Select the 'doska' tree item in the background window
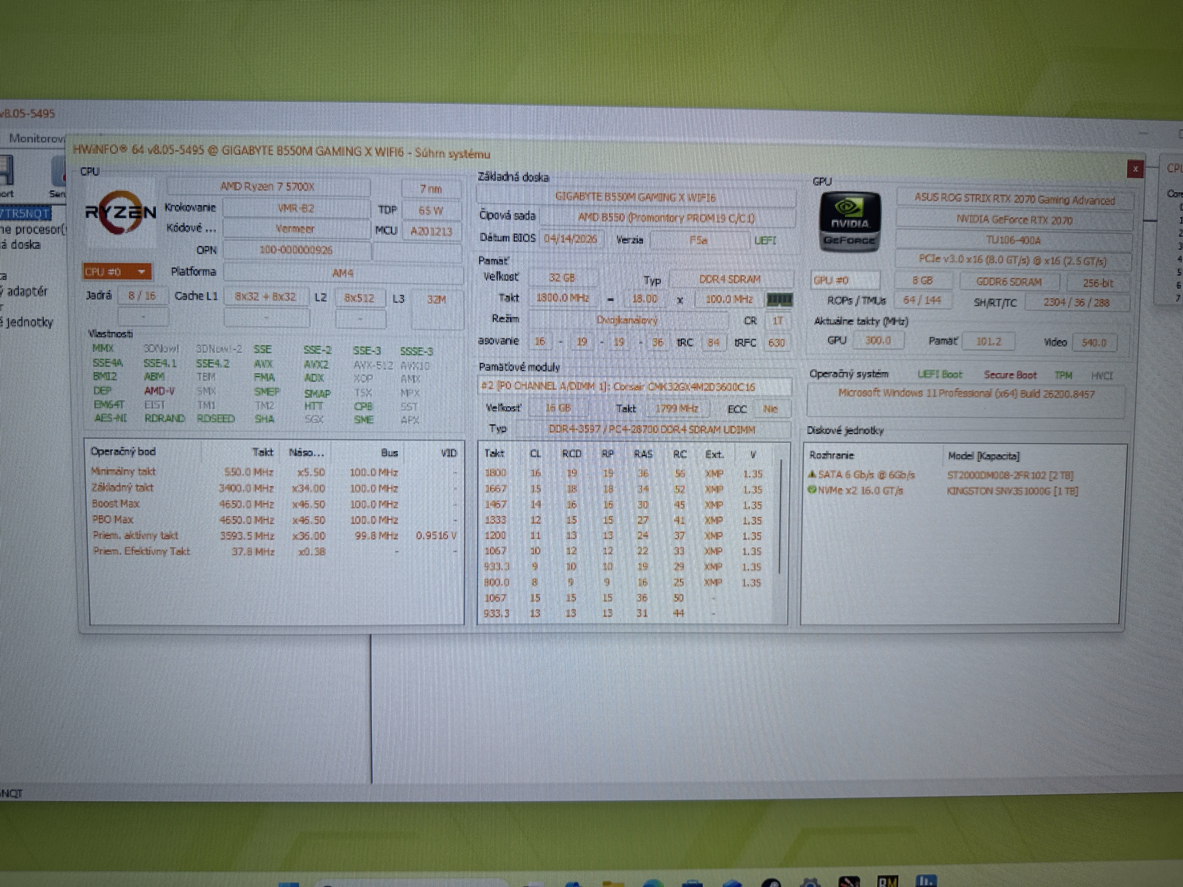 20,245
